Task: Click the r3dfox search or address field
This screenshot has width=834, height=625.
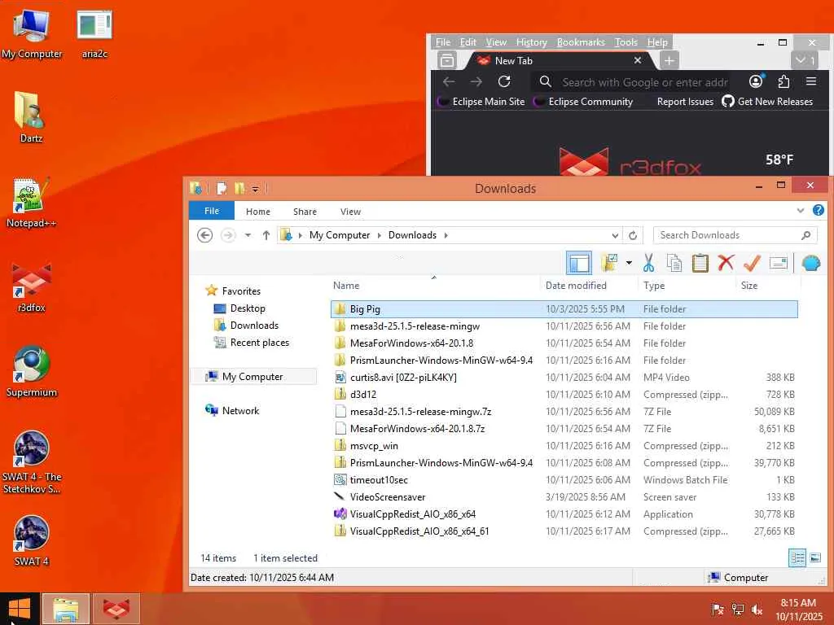Action: (633, 82)
